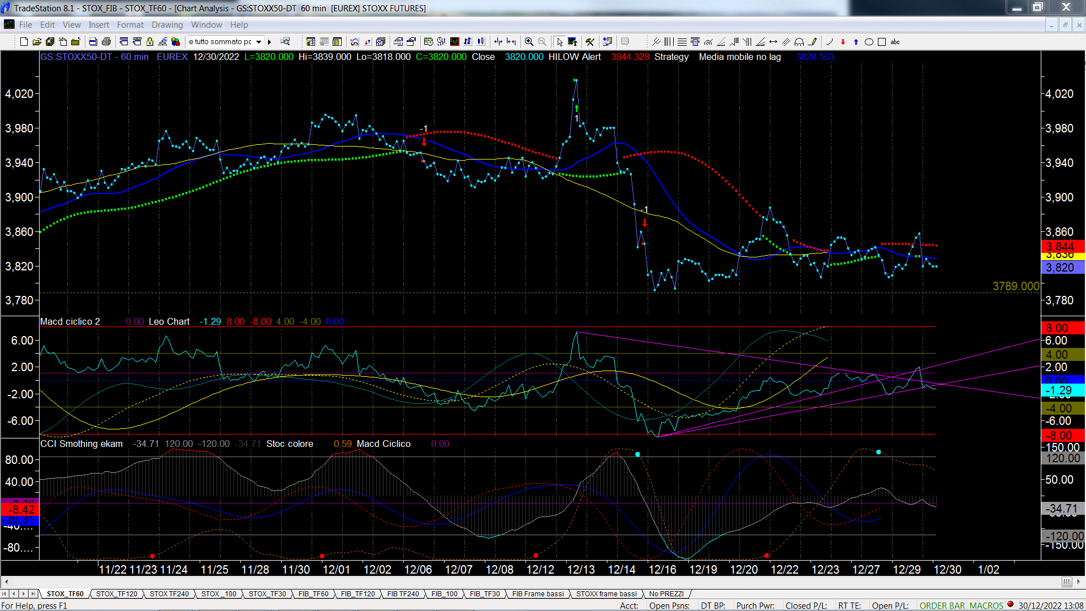The height and width of the screenshot is (611, 1086).
Task: Select the red down arrow tool
Action: click(843, 42)
